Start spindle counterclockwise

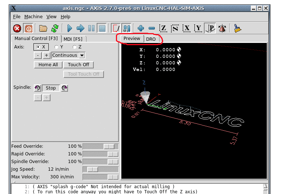[x=37, y=88]
